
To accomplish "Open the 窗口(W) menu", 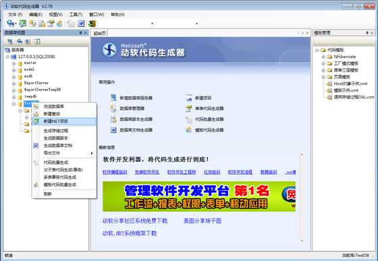I will coord(97,15).
